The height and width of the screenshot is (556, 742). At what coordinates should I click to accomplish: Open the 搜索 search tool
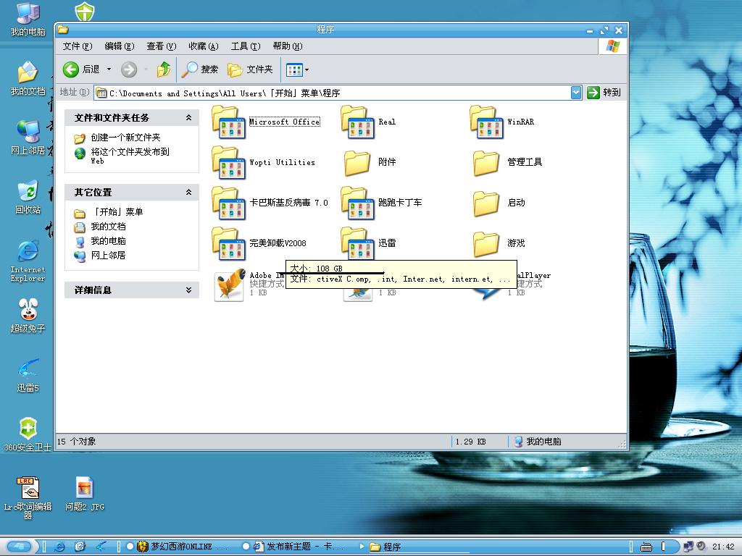click(x=200, y=69)
